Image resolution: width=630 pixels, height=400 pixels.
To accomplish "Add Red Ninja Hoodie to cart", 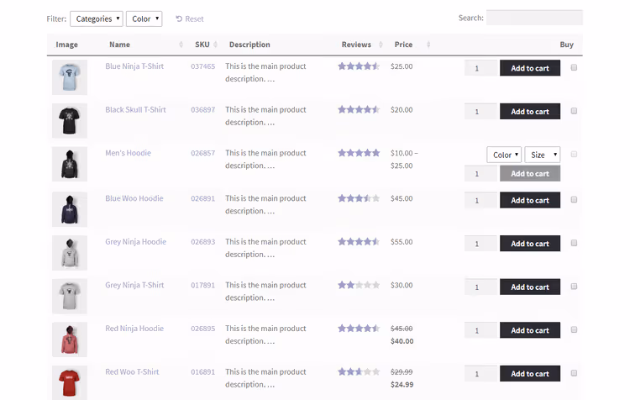I will [x=530, y=330].
